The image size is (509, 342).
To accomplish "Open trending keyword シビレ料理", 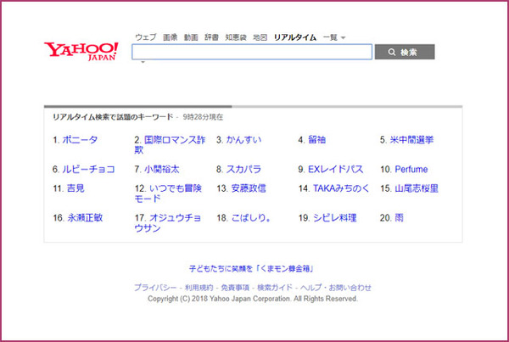I will coord(335,217).
